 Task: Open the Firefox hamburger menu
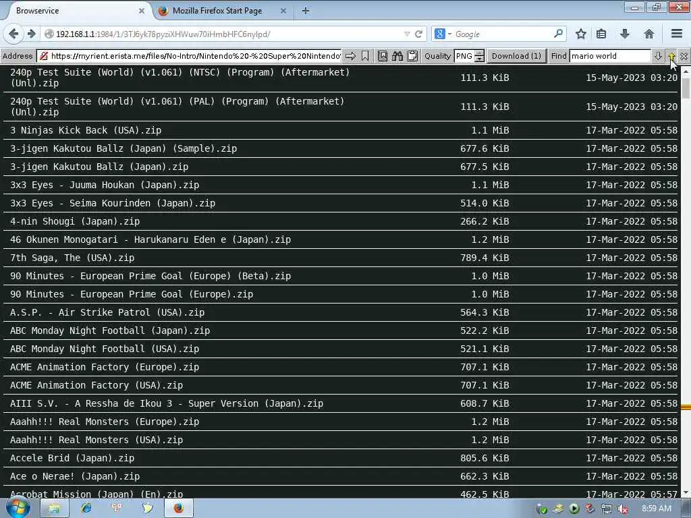677,34
